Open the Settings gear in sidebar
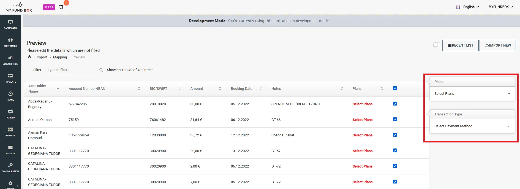 point(10,184)
